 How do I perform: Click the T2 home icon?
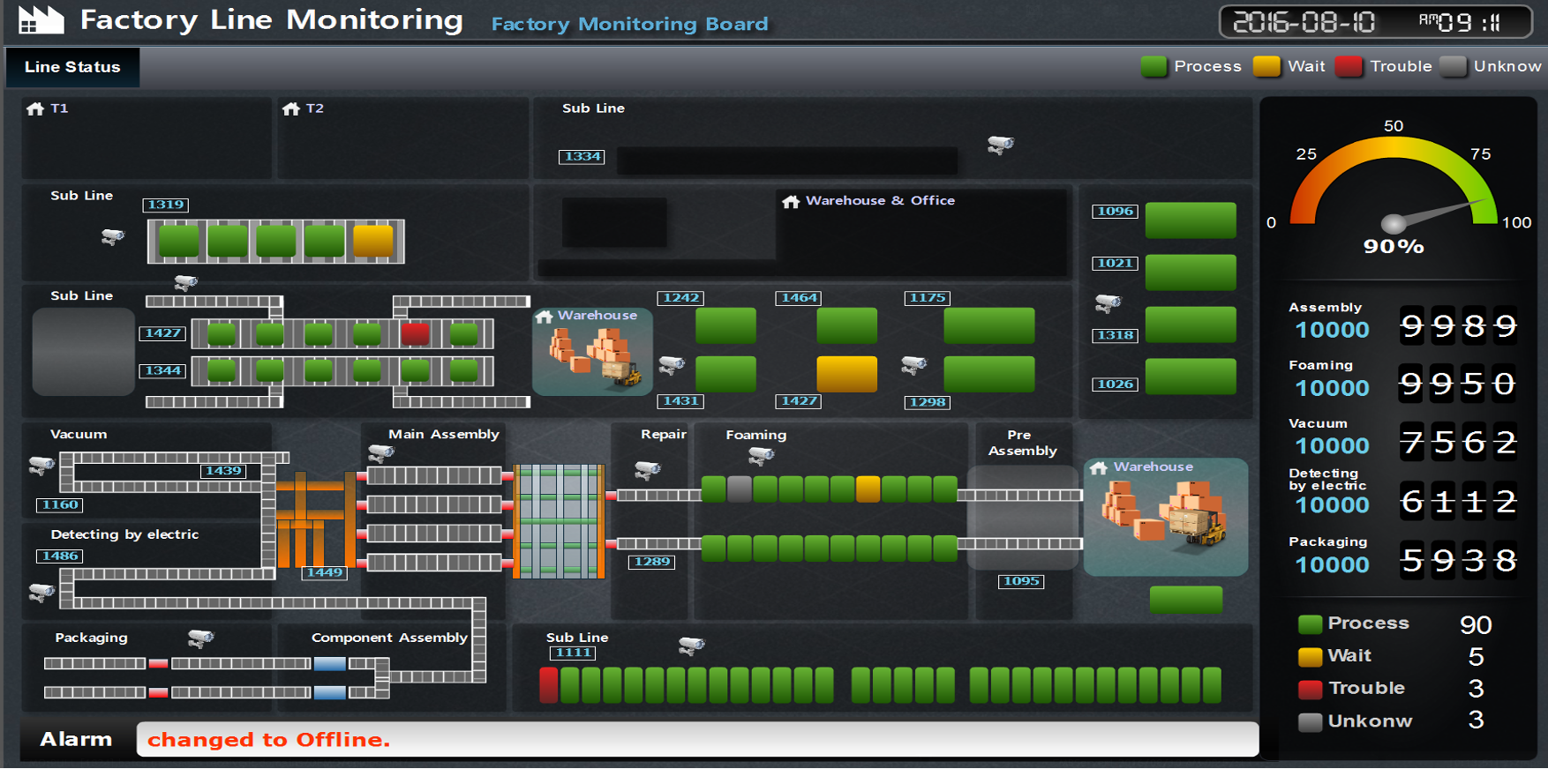(x=291, y=108)
